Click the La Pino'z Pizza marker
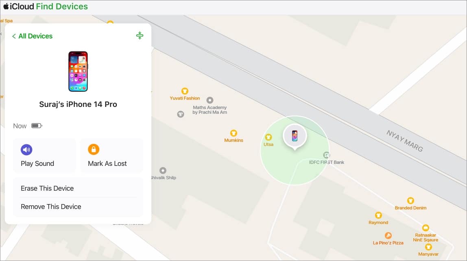 388,236
